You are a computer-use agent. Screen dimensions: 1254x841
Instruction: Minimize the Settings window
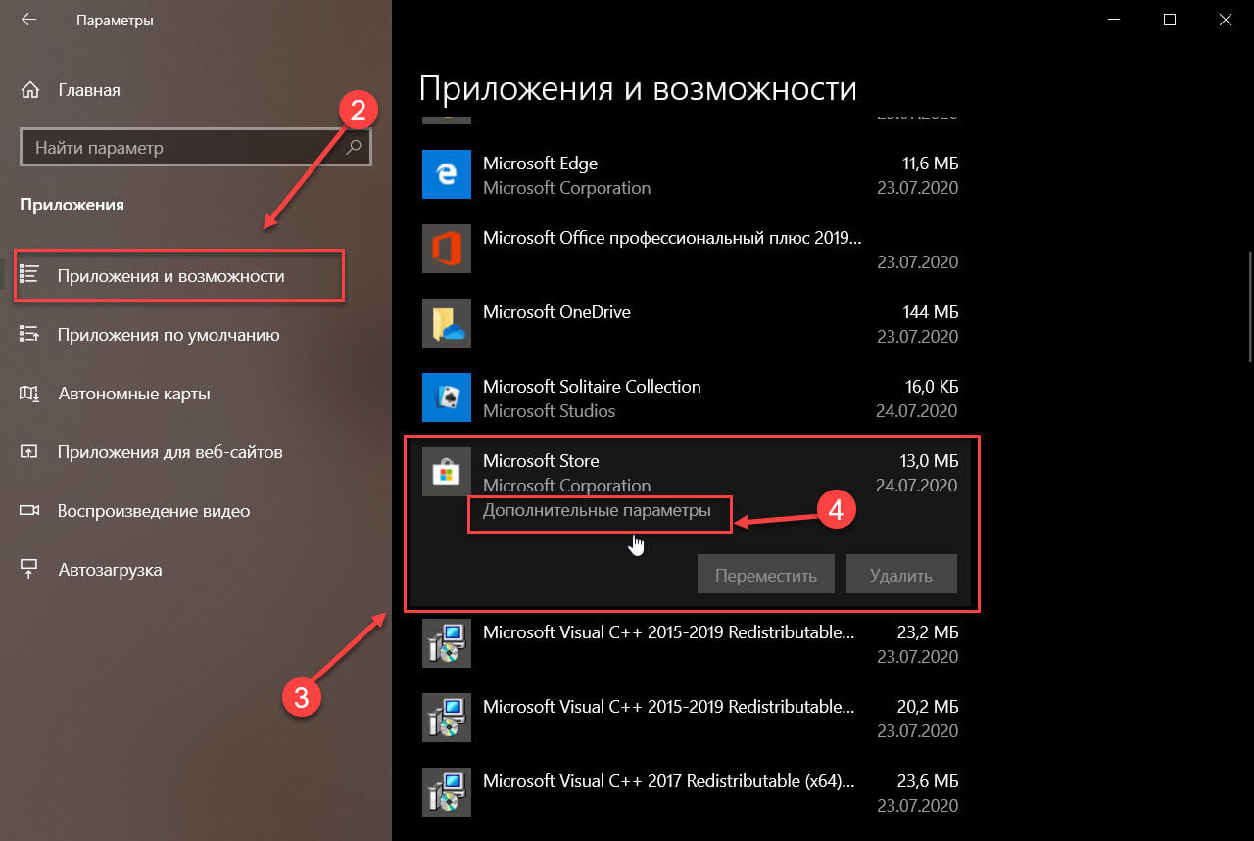(1113, 20)
